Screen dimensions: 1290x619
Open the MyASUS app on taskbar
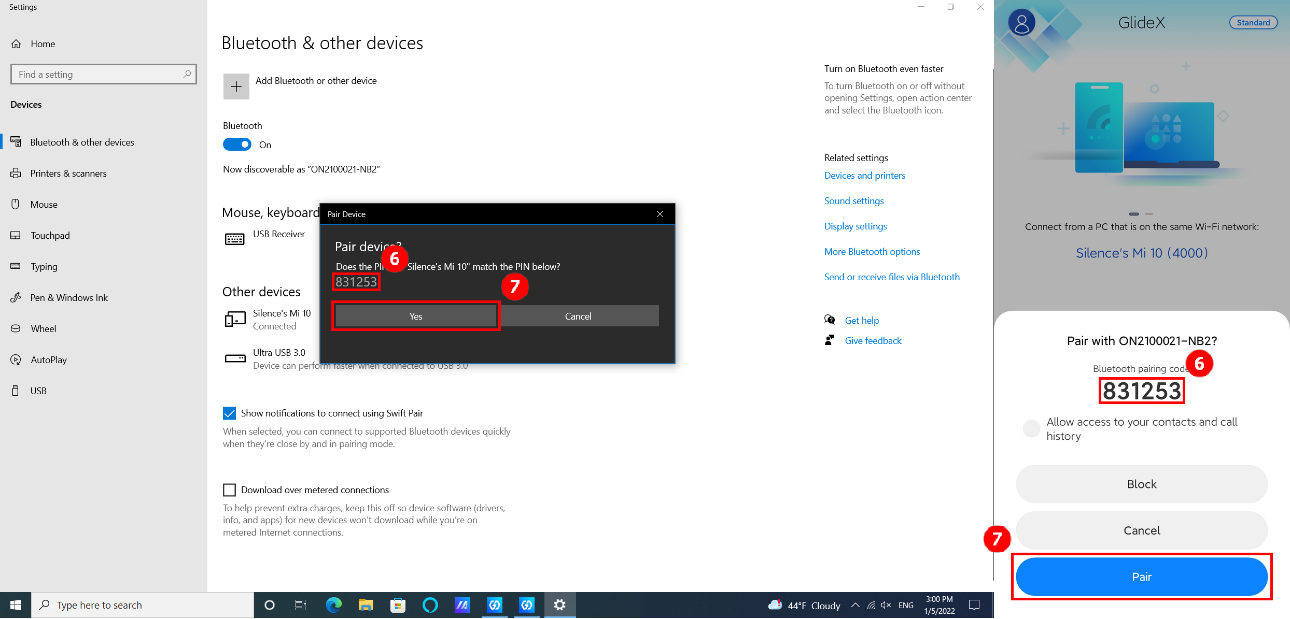(462, 605)
